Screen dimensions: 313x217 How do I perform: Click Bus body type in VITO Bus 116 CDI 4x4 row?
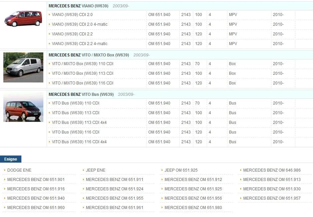233,142
